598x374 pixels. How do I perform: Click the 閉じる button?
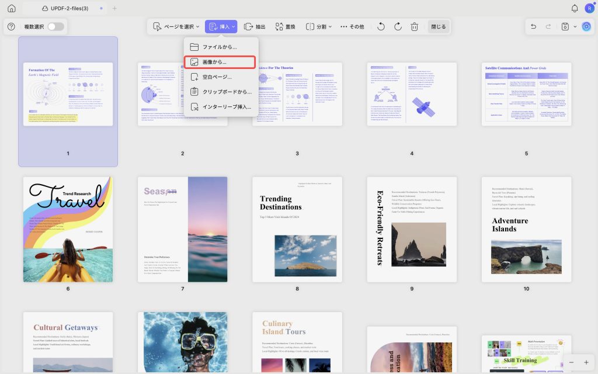(438, 27)
